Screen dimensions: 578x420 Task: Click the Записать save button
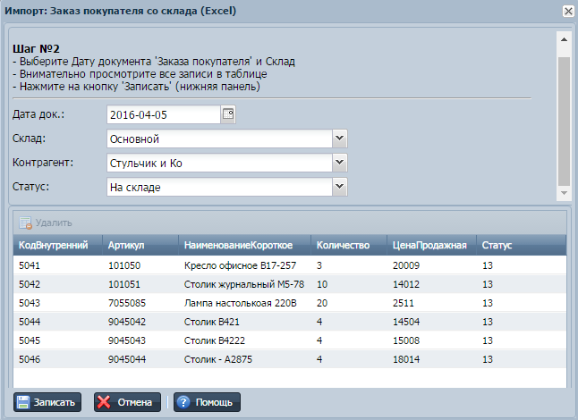[x=47, y=402]
